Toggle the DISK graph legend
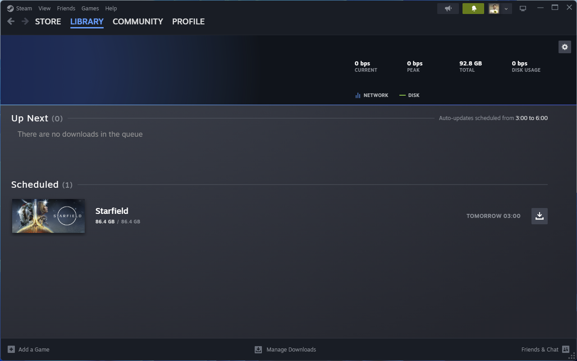 pos(409,95)
